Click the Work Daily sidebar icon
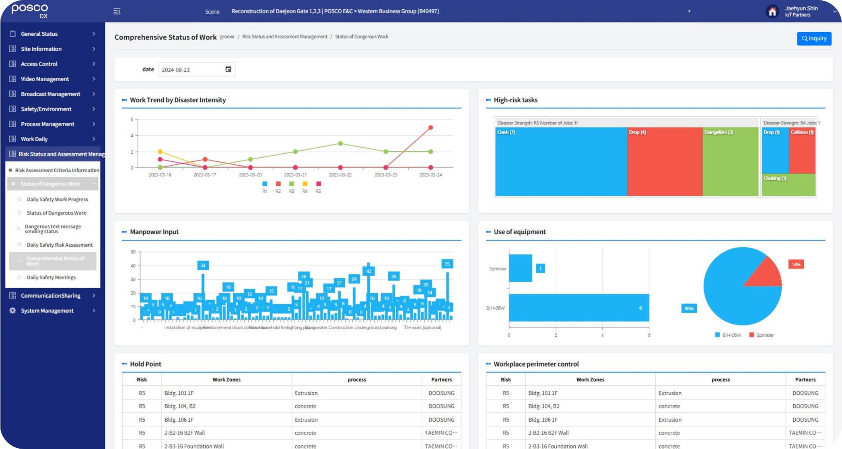 pos(12,139)
